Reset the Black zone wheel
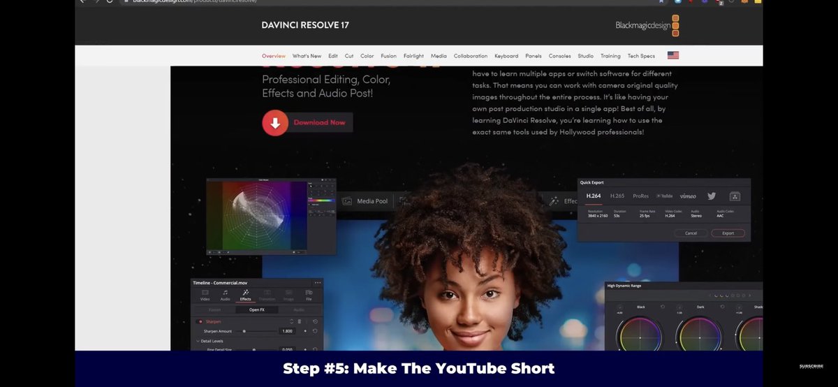Image resolution: width=838 pixels, height=387 pixels. [663, 307]
